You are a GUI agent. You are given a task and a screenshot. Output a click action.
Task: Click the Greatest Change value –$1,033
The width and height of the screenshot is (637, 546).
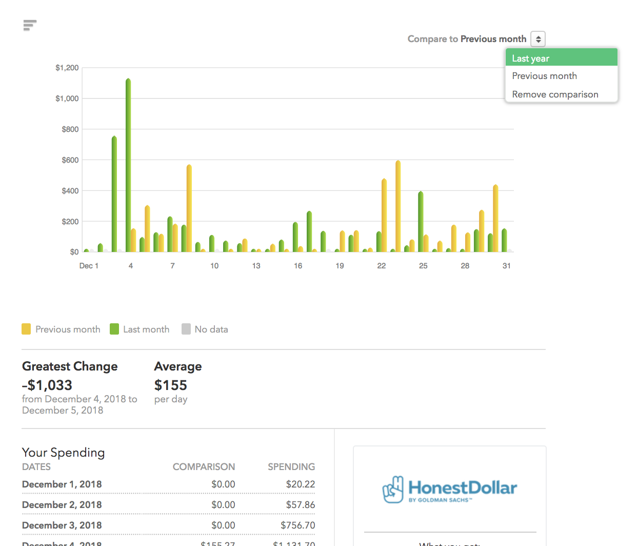tap(47, 385)
